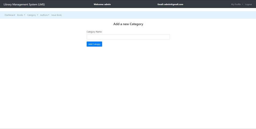256x129 pixels.
Task: Click the Library Management System (LMS) brand link
Action: 24,4
